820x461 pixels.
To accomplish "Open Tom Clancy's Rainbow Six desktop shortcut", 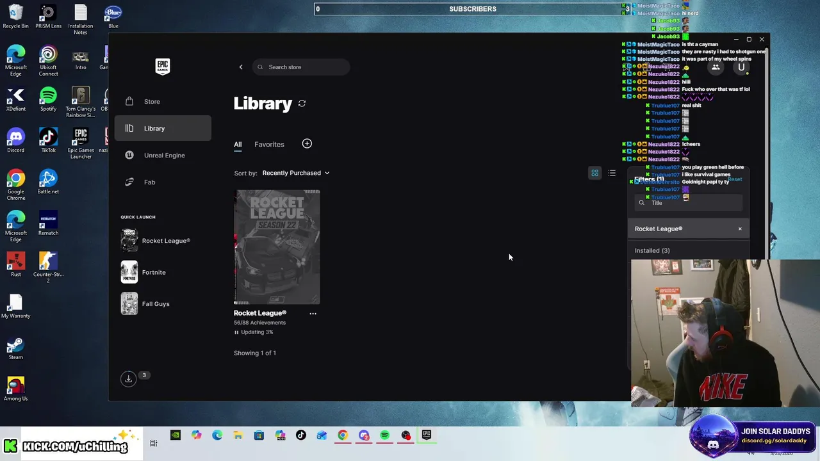I will click(x=81, y=102).
